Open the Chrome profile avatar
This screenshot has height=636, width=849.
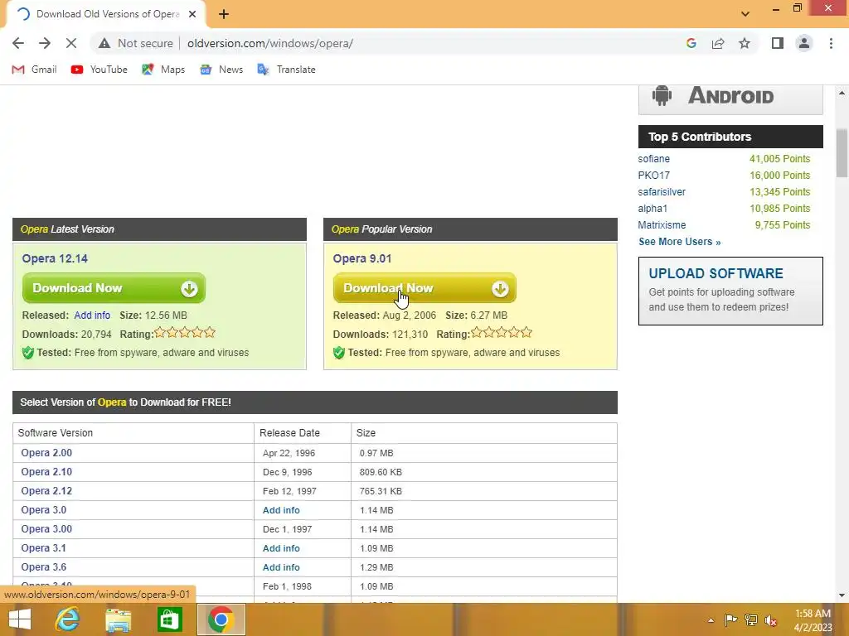pos(804,43)
